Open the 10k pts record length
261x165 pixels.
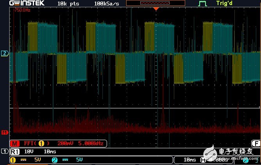coord(69,3)
